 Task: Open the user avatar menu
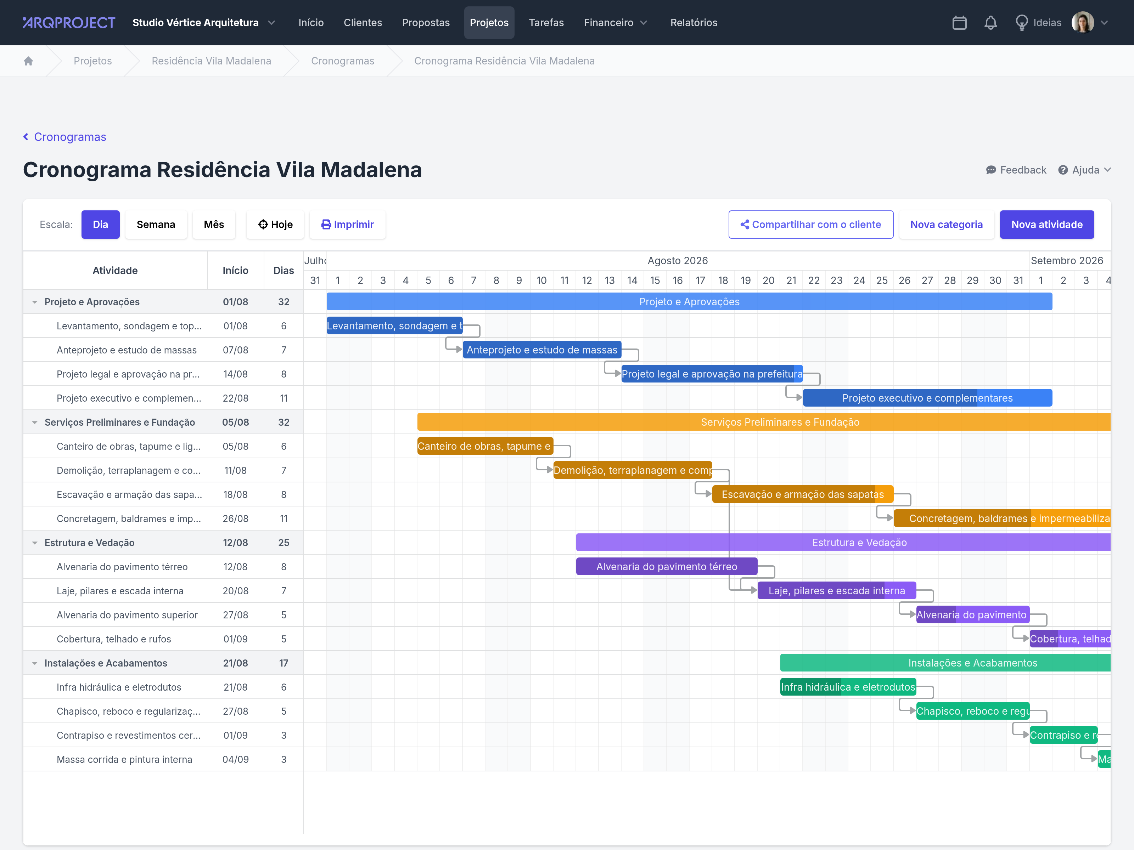(x=1090, y=23)
